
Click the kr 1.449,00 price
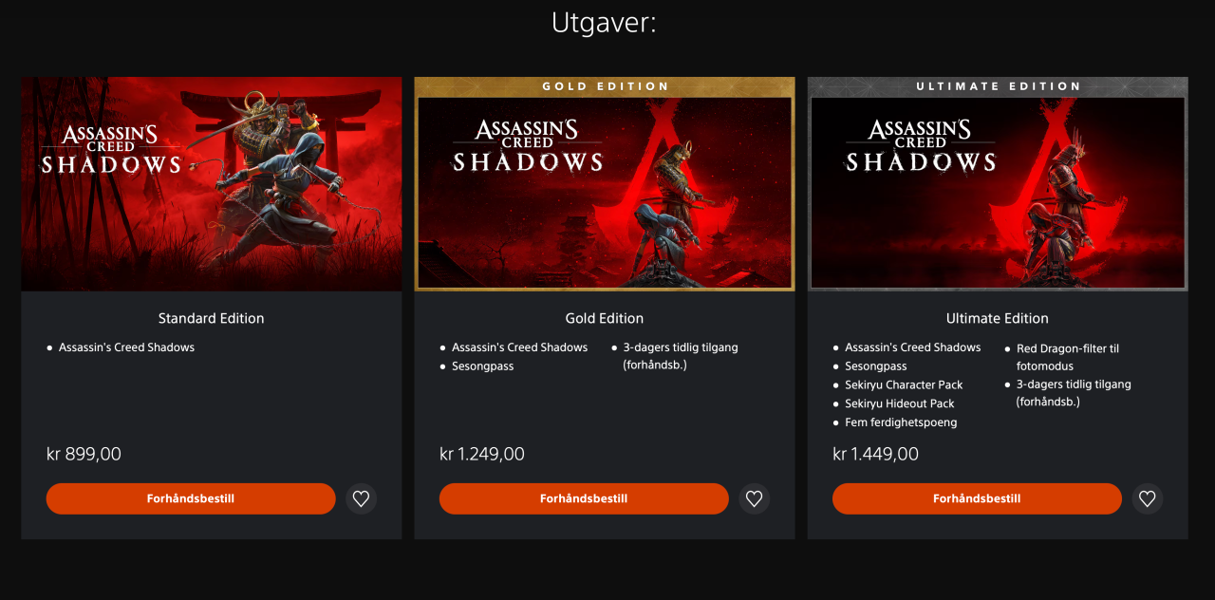(x=875, y=454)
